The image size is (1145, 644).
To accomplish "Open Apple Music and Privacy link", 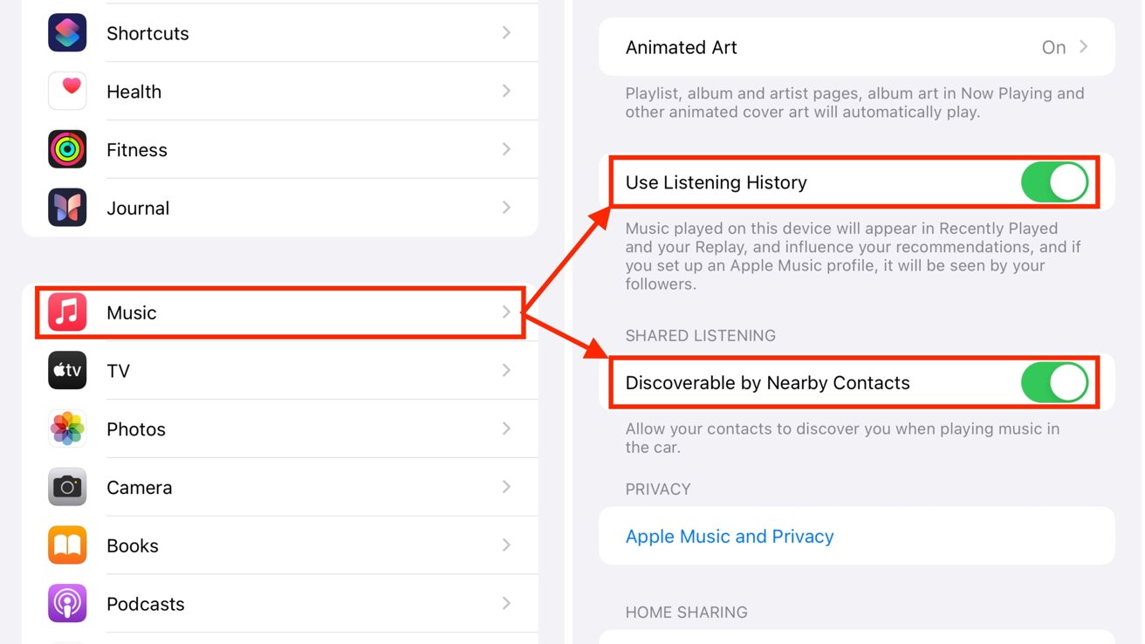I will pyautogui.click(x=730, y=536).
